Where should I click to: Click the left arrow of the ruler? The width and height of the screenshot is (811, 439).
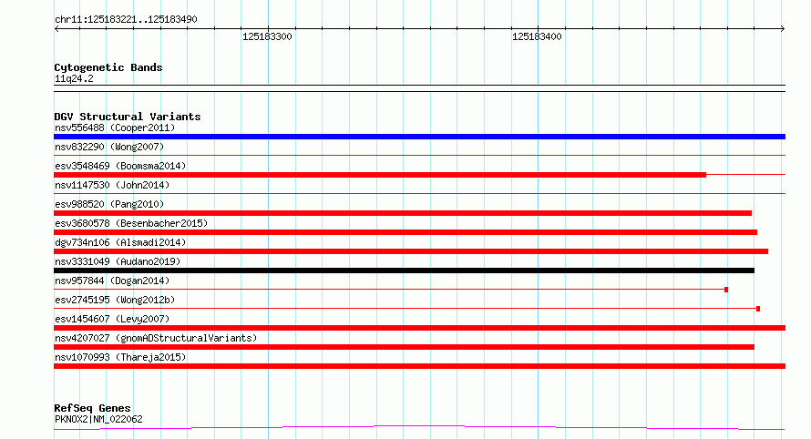click(x=56, y=29)
